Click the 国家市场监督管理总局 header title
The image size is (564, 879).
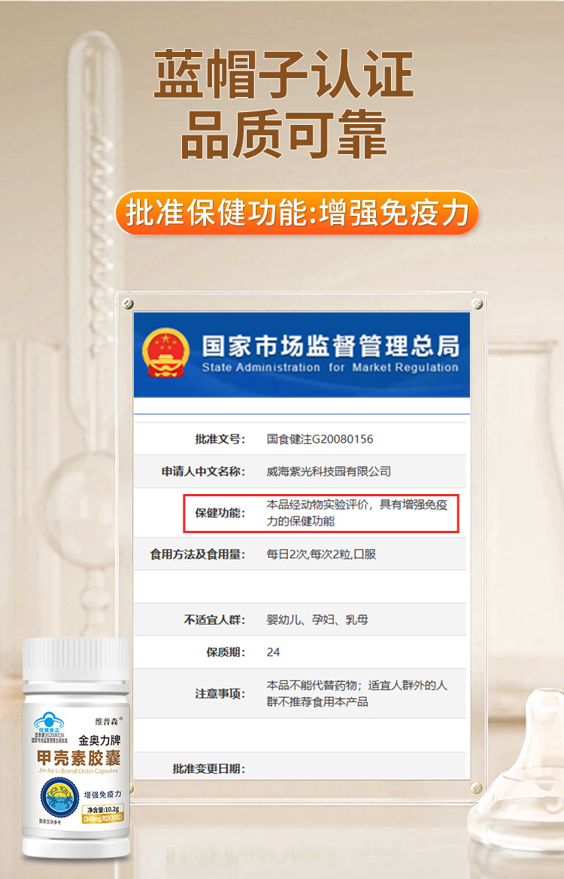pyautogui.click(x=331, y=345)
